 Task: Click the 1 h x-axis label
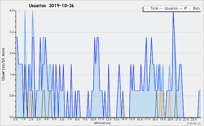click(x=23, y=119)
